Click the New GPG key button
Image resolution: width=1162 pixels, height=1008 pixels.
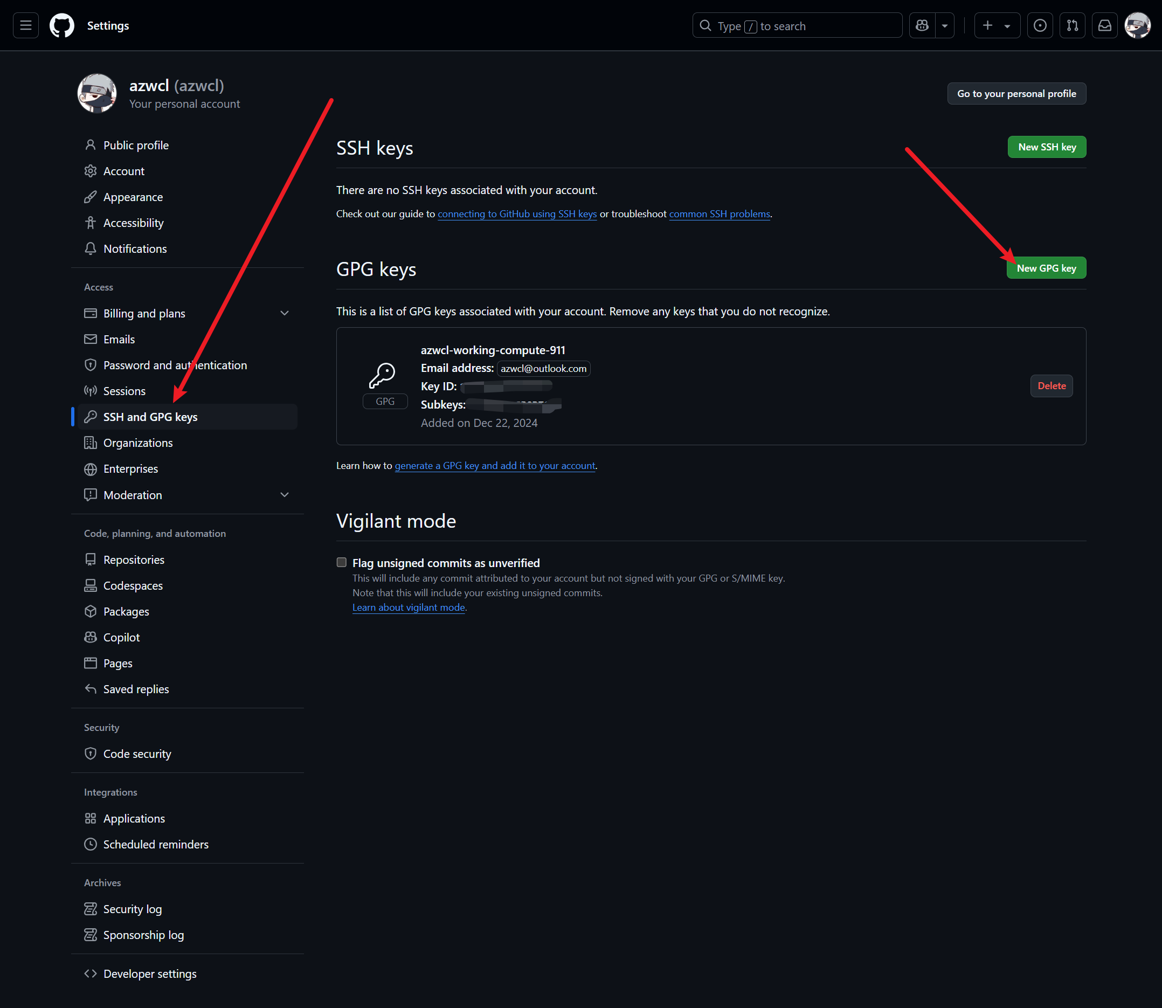(x=1046, y=268)
